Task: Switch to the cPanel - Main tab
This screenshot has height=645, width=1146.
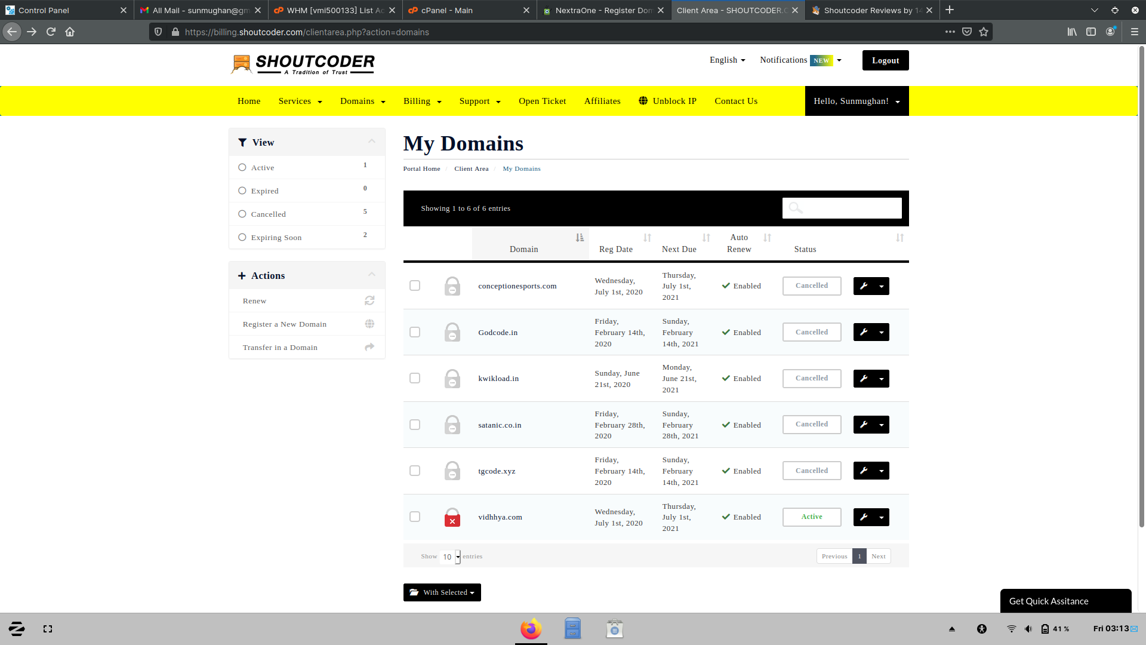Action: coord(470,10)
